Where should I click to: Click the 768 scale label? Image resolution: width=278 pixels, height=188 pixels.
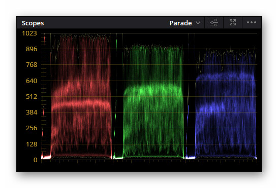pyautogui.click(x=32, y=65)
